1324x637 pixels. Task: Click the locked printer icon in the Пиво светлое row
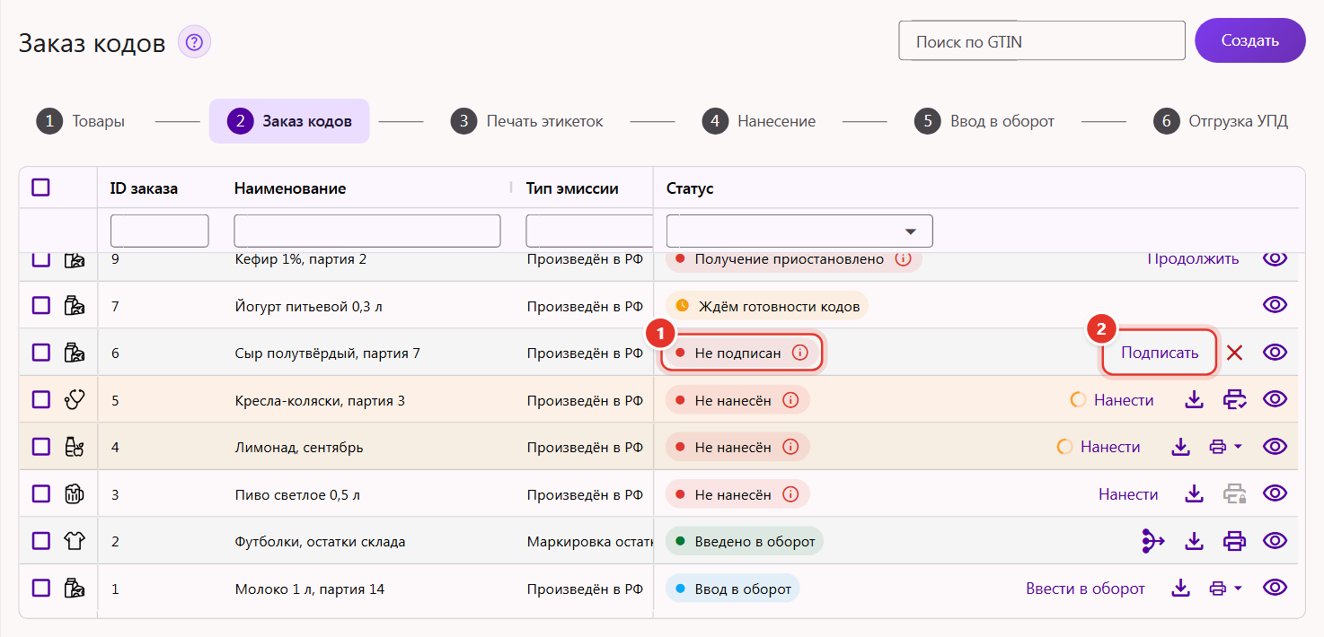1235,493
